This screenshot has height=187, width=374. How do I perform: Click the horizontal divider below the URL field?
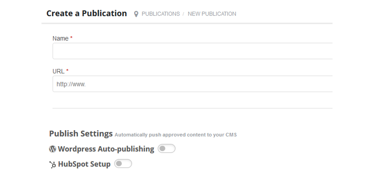tap(192, 108)
